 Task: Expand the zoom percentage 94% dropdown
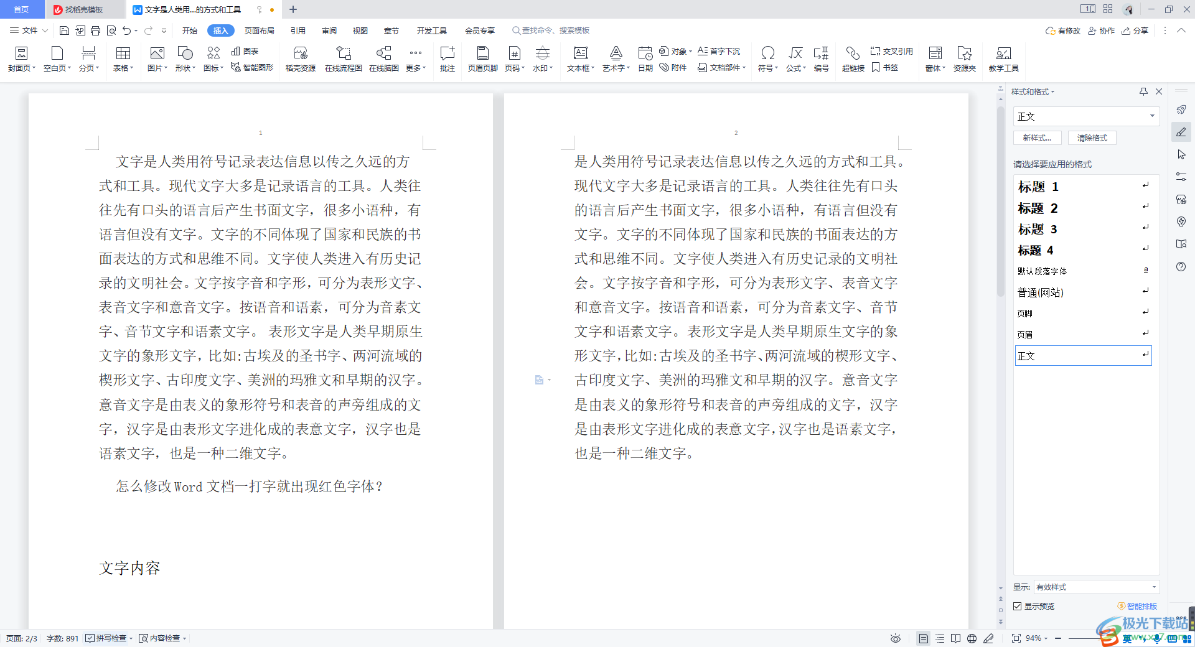(x=1038, y=638)
